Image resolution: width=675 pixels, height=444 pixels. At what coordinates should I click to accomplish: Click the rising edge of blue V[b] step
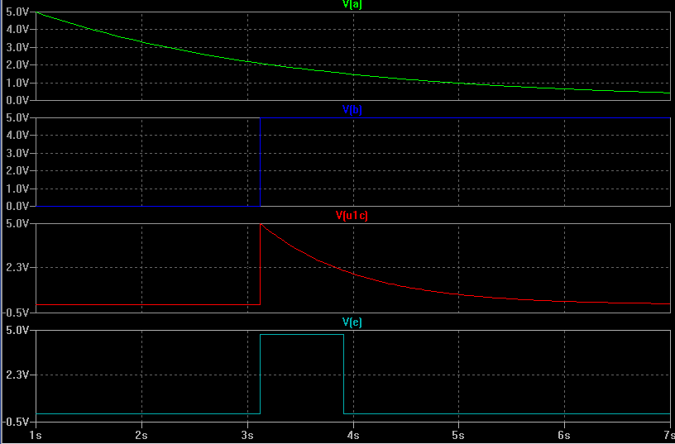point(260,162)
